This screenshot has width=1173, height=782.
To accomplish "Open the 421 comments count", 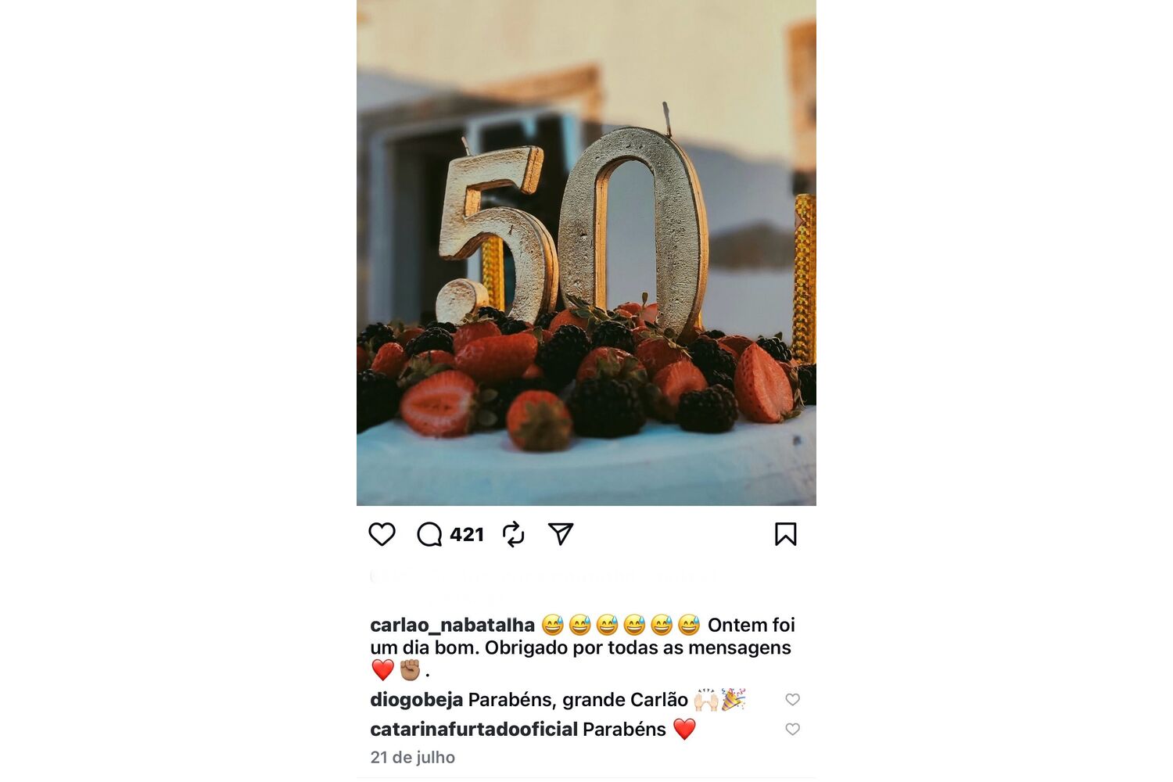I will (467, 535).
